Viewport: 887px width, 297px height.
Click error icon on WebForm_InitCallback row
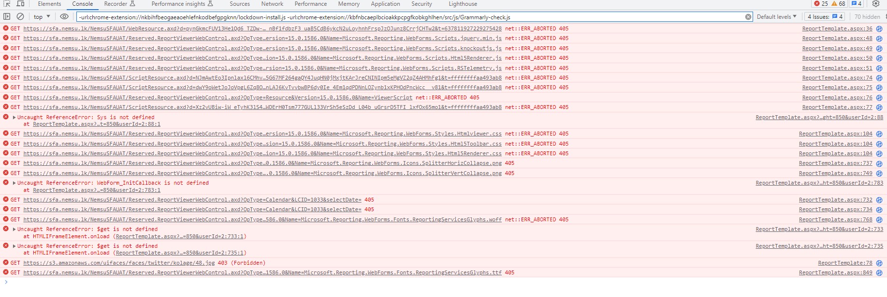(6, 182)
